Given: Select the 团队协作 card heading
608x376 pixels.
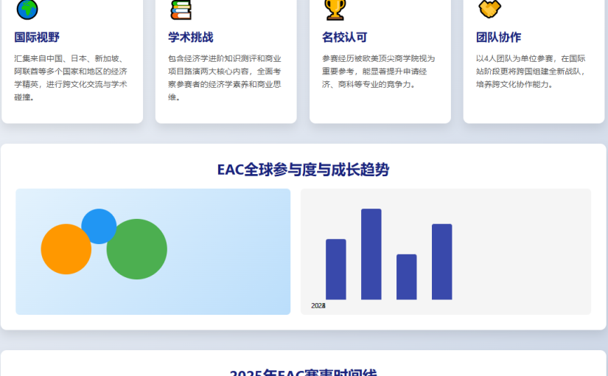Looking at the screenshot, I should (x=498, y=38).
